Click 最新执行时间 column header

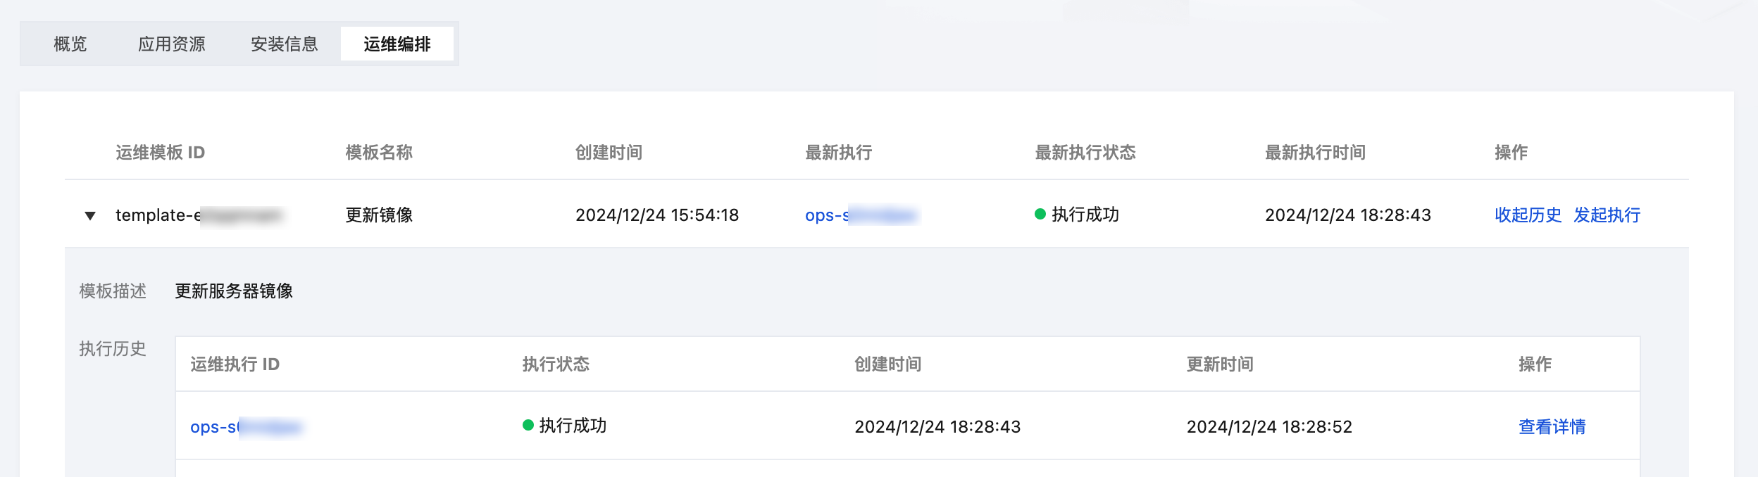tap(1316, 152)
